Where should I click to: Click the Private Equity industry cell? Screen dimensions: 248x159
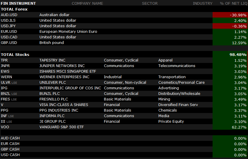point(171,122)
